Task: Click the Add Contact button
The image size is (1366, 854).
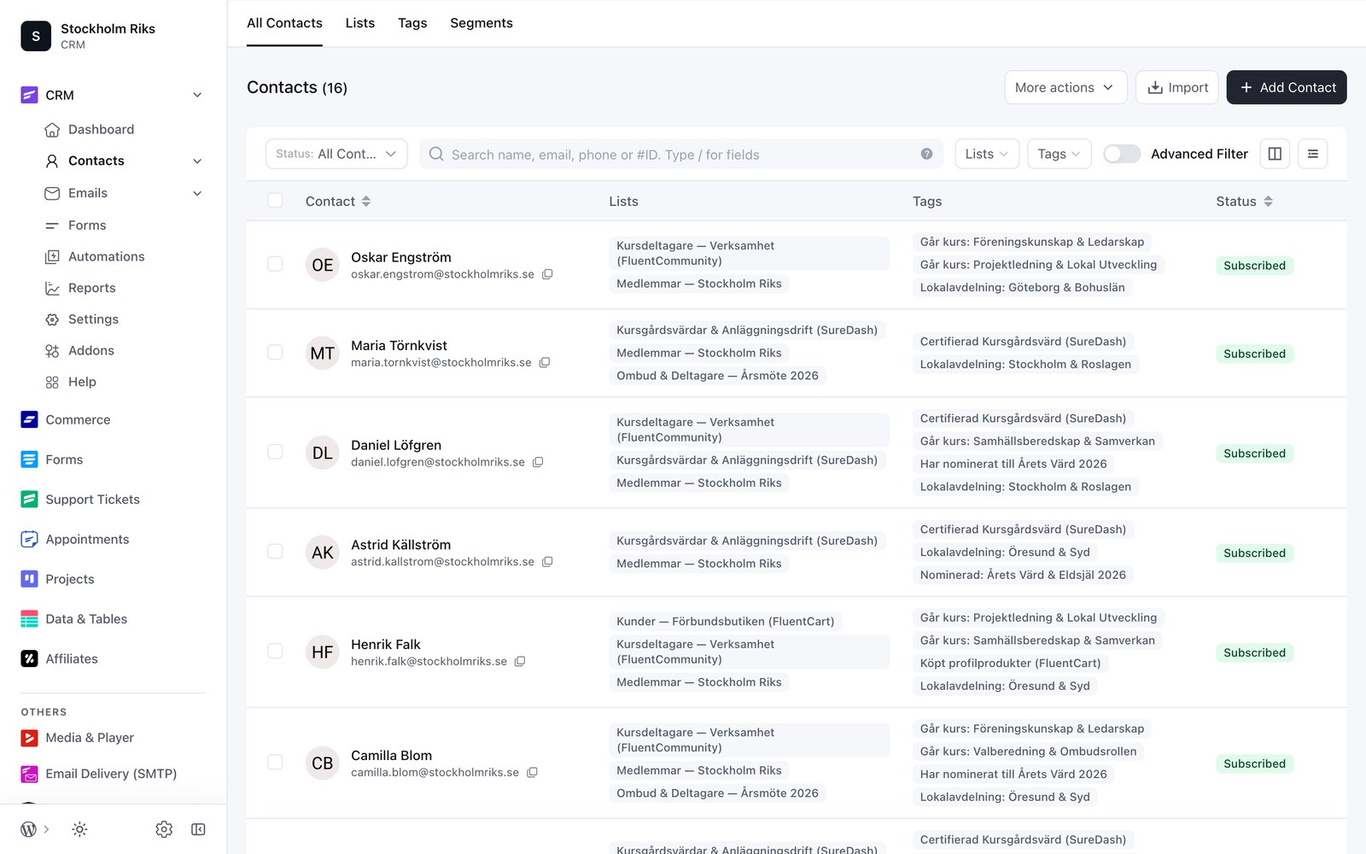Action: pos(1287,87)
